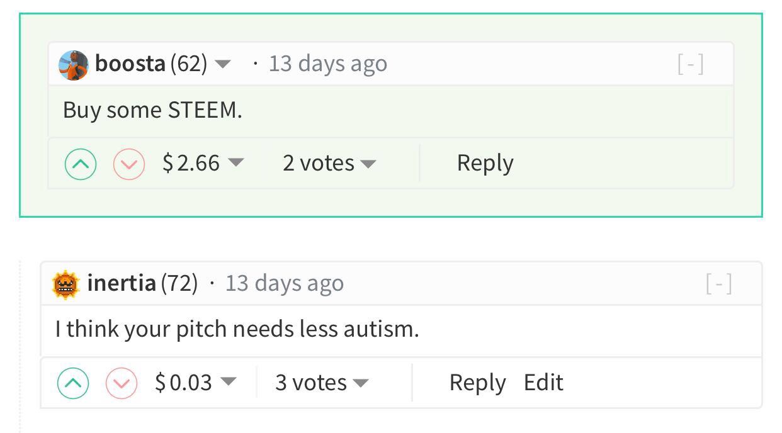The width and height of the screenshot is (782, 433).
Task: Open inertia username link
Action: [x=122, y=283]
